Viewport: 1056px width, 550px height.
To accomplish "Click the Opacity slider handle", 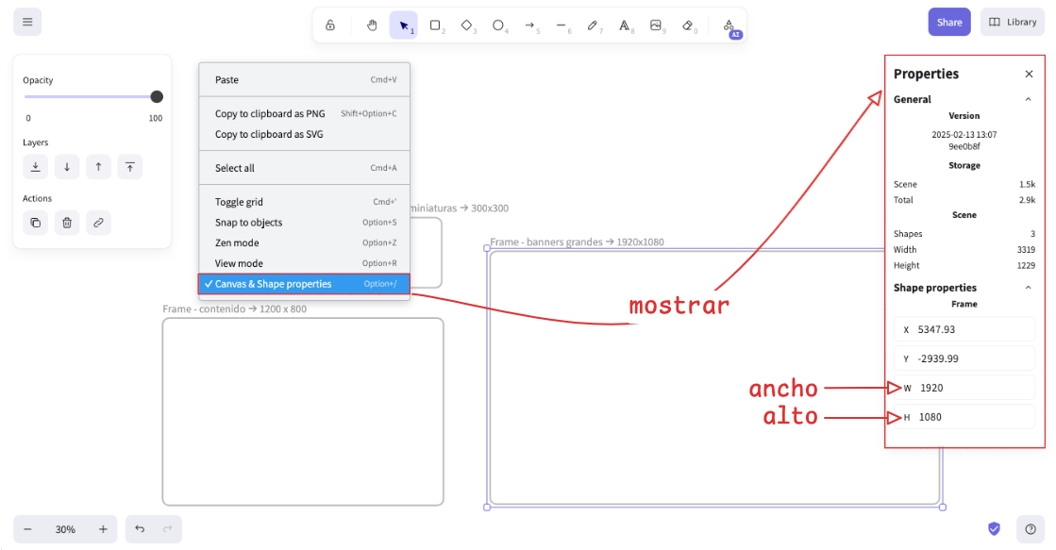I will 157,96.
